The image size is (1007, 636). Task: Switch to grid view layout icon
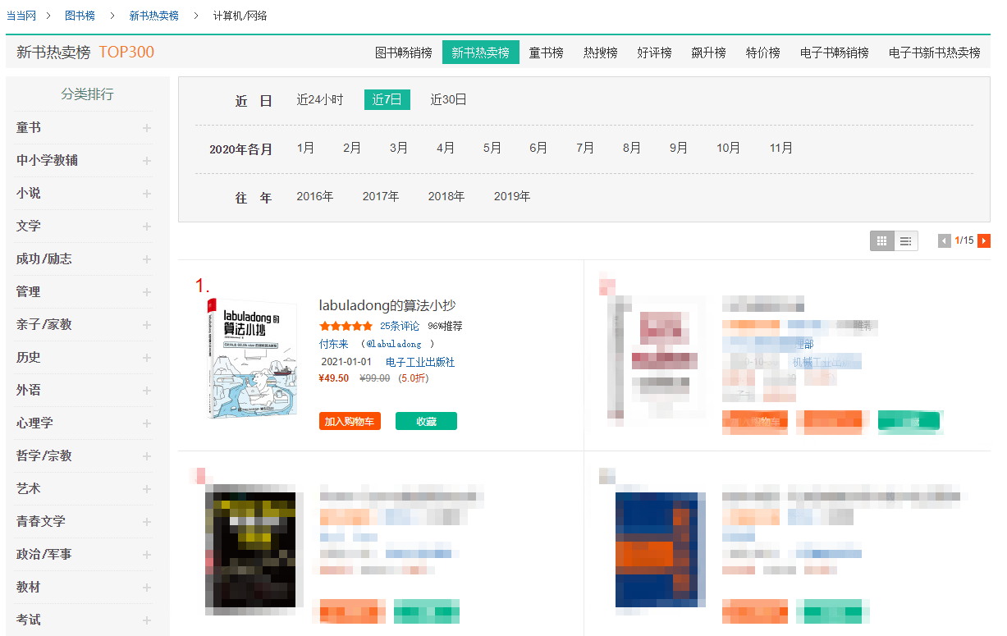pos(882,241)
